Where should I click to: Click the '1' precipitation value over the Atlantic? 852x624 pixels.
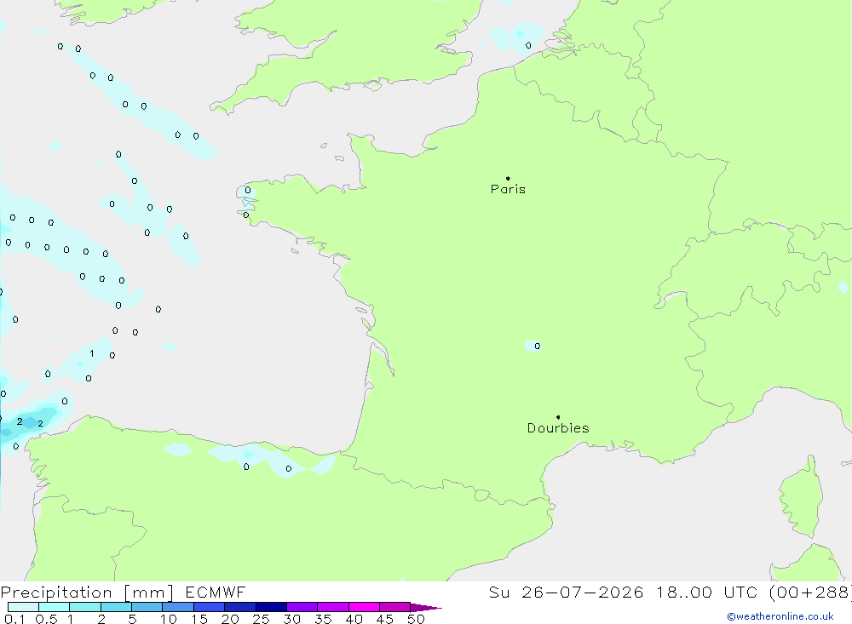click(x=92, y=353)
